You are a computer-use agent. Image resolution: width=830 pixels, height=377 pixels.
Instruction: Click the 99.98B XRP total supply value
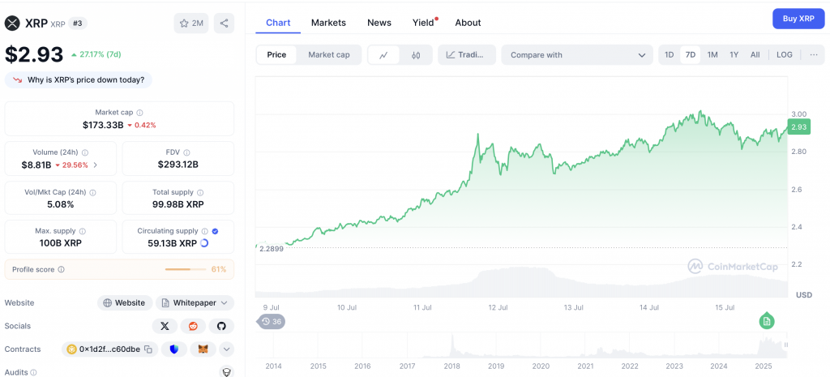[178, 204]
